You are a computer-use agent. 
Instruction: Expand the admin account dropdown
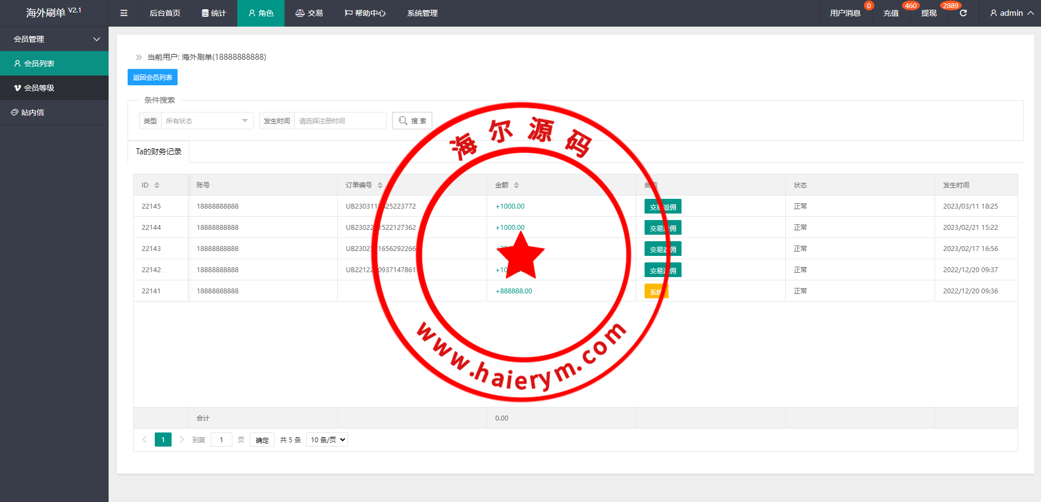[x=1012, y=13]
